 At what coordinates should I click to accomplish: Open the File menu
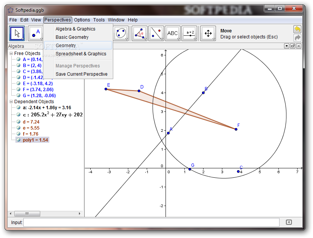(x=13, y=20)
